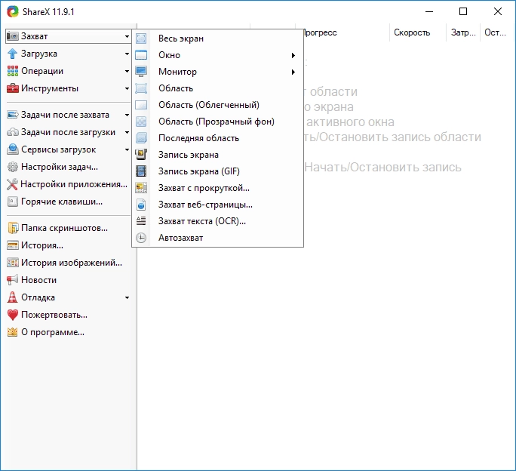Start Запись экрана (GIF) from the menu

[x=217, y=171]
